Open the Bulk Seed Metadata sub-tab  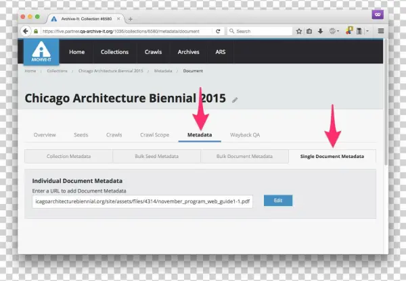[156, 156]
